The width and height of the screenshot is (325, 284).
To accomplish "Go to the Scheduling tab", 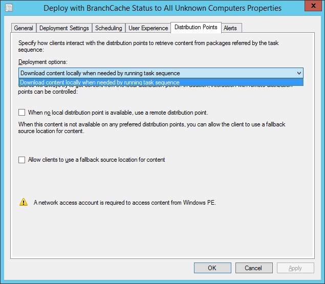I will pyautogui.click(x=109, y=28).
